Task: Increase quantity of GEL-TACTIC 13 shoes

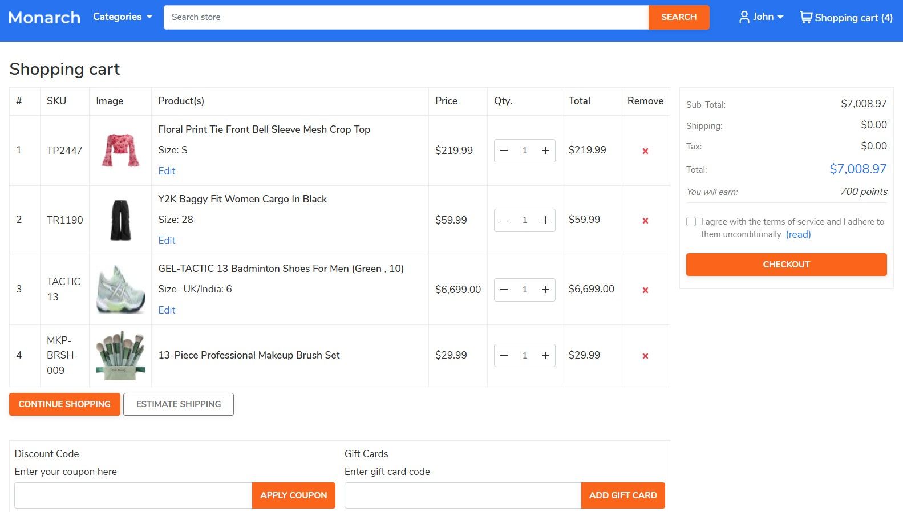Action: tap(545, 290)
